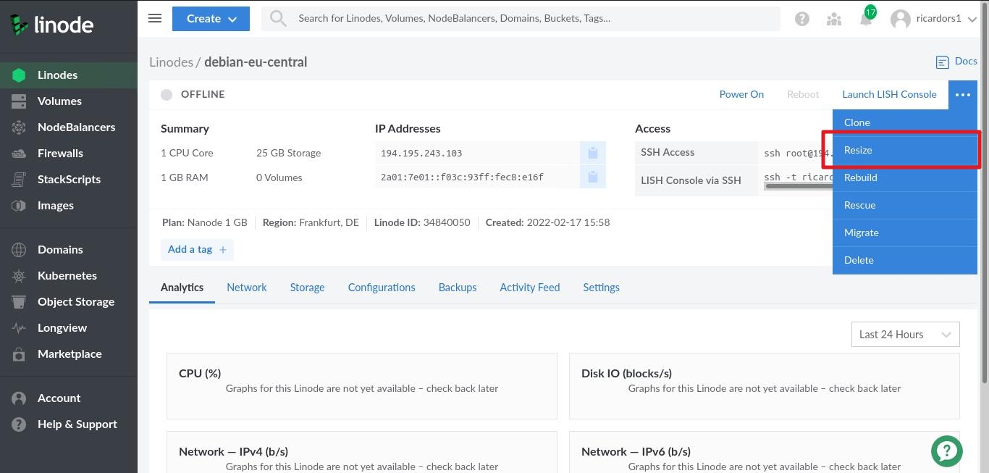Screen dimensions: 989x473
Task: Click the Linodes hexagon sidebar icon
Action: tap(19, 75)
